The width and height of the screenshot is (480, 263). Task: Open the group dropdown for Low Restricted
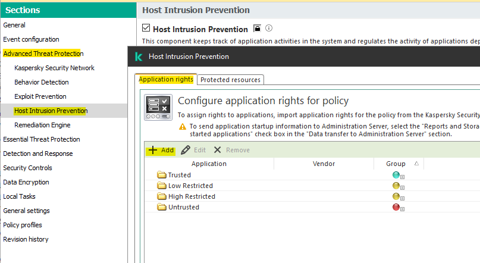403,187
